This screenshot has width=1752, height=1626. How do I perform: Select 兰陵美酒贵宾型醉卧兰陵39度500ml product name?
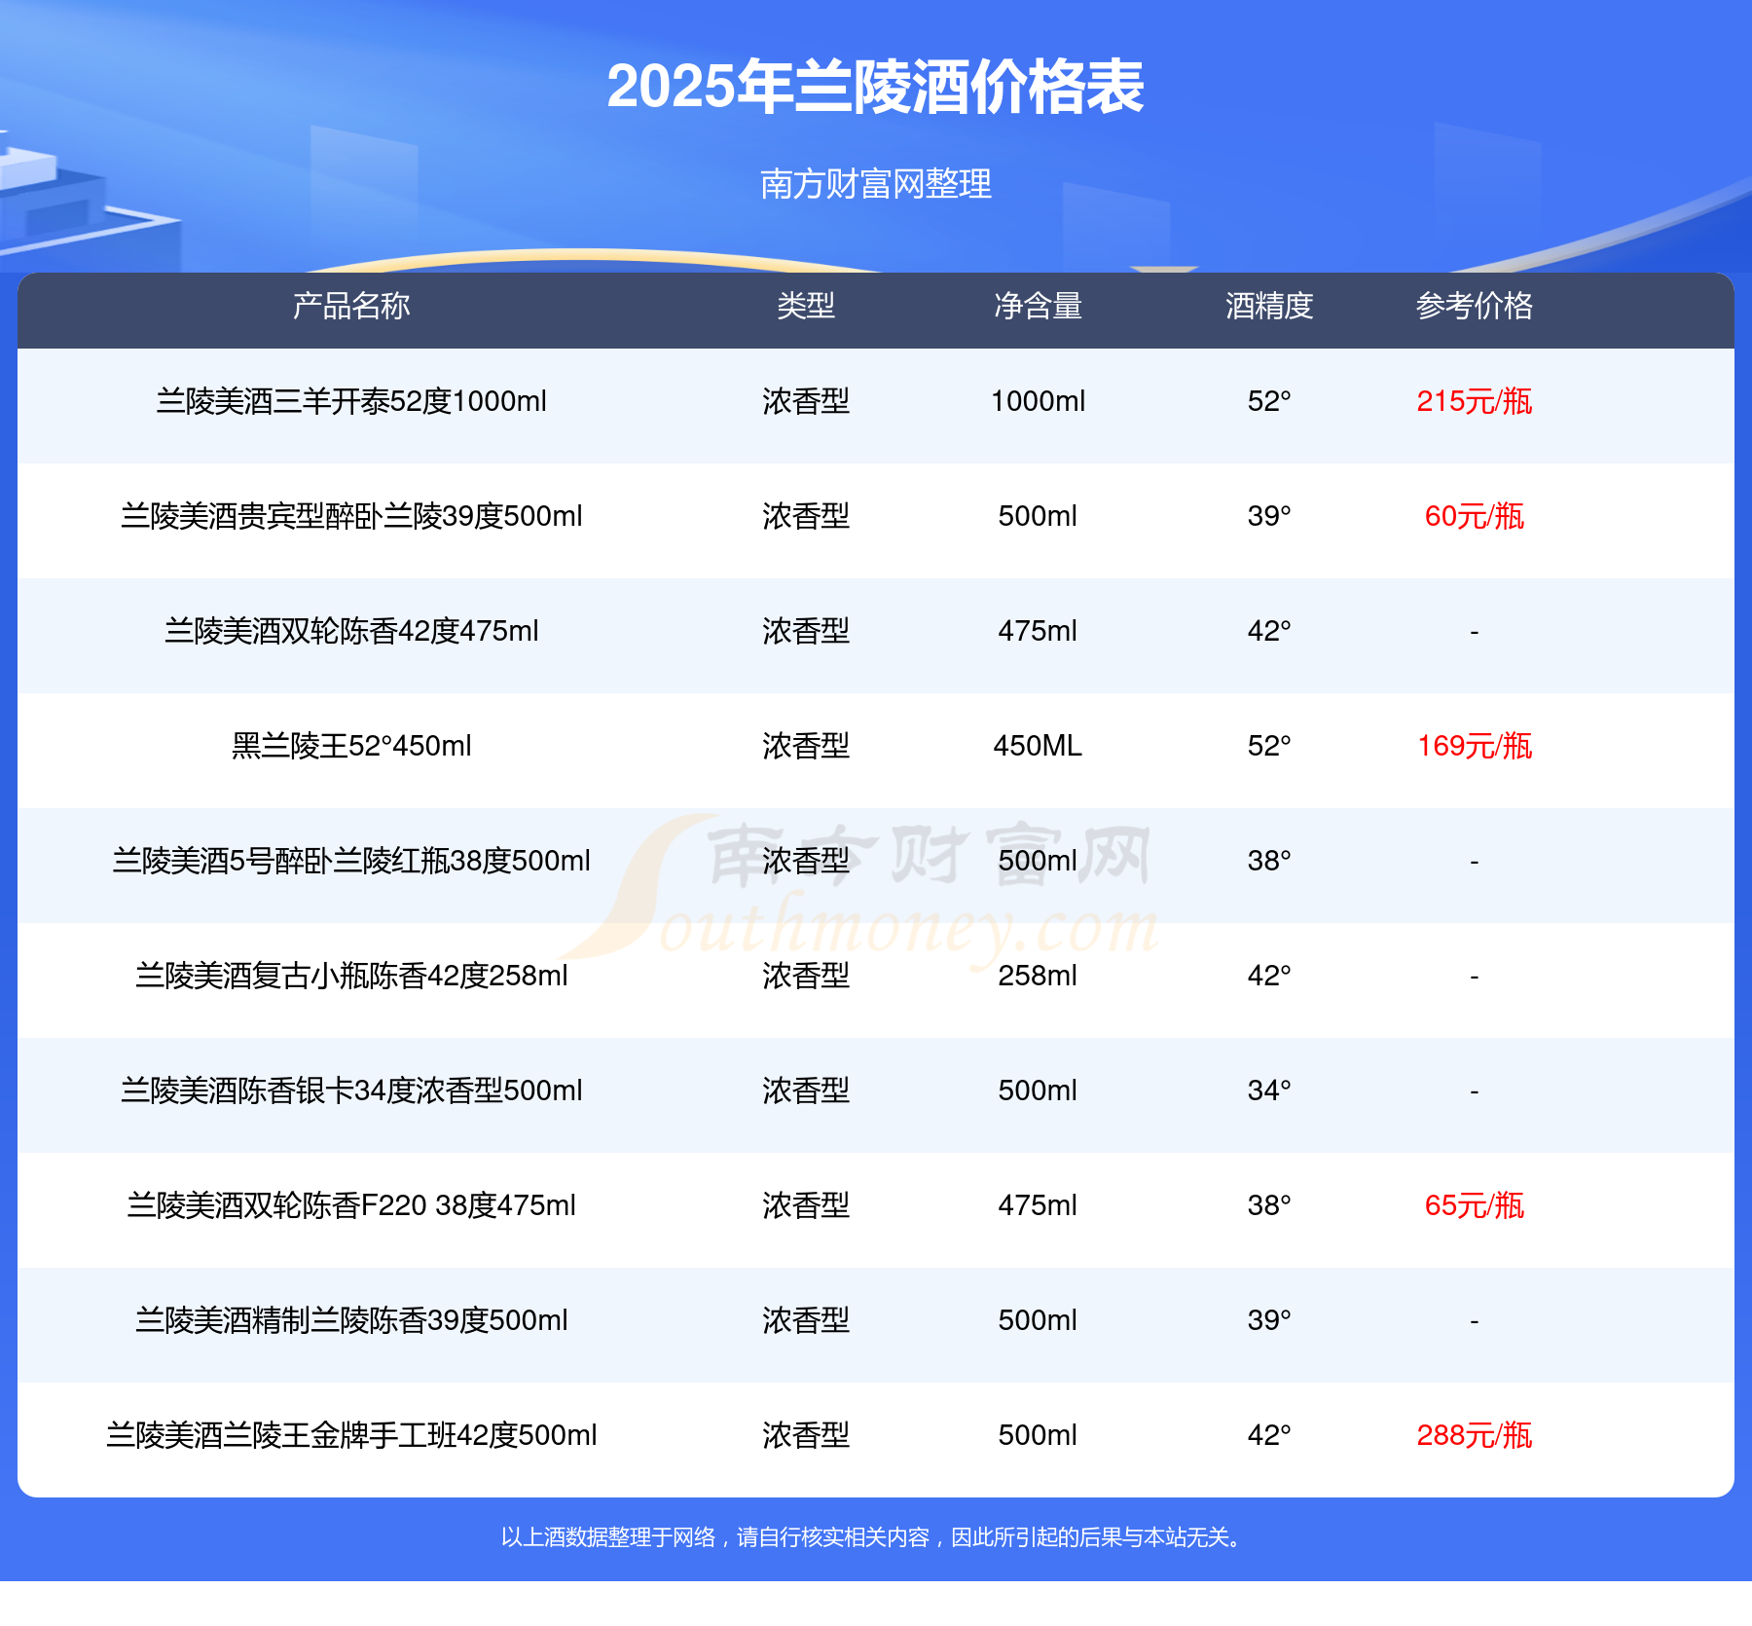pyautogui.click(x=351, y=516)
